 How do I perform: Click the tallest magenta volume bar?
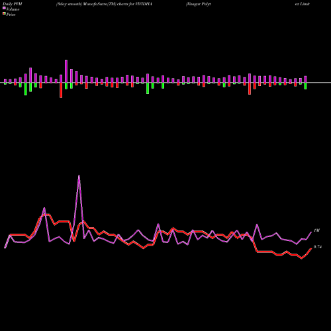66,71
